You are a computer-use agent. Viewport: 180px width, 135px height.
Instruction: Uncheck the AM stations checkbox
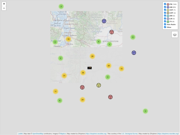click(165, 7)
